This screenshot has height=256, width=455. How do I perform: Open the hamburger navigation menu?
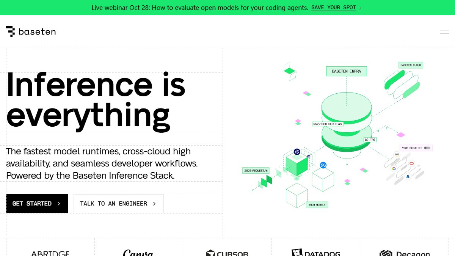(x=444, y=32)
